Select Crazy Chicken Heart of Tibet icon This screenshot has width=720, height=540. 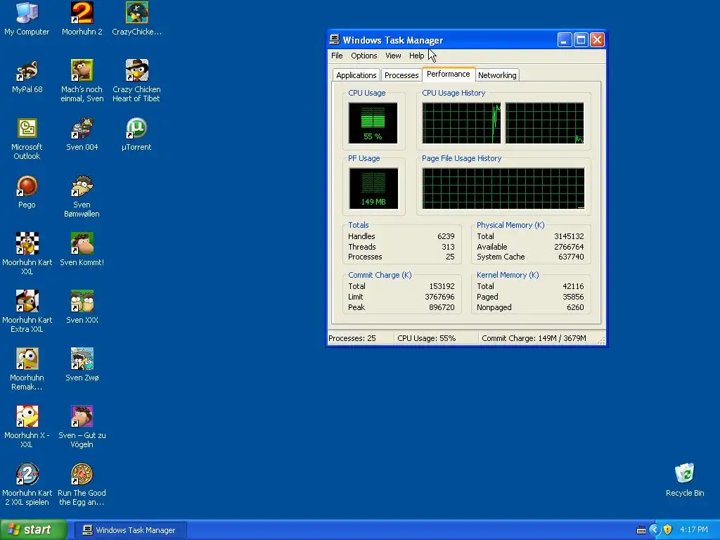pos(136,82)
